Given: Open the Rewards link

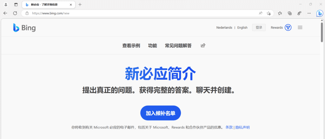Looking at the screenshot, I should point(277,28).
